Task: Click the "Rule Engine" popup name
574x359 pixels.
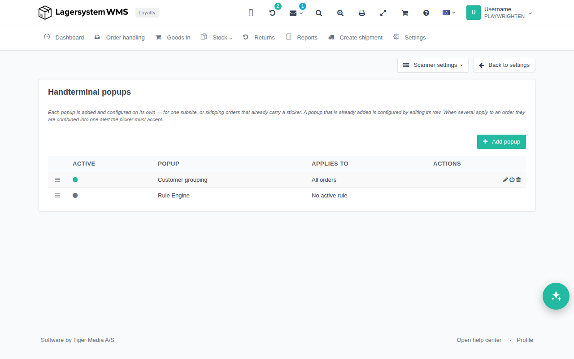Action: pyautogui.click(x=174, y=196)
